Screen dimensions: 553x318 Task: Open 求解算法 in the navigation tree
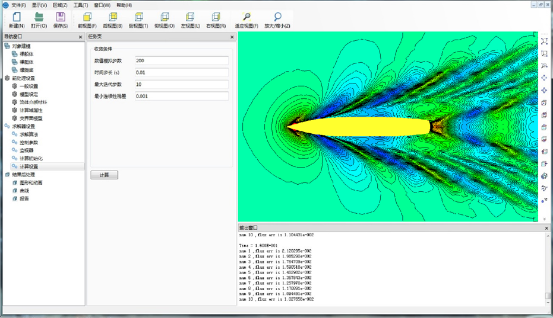tap(29, 134)
